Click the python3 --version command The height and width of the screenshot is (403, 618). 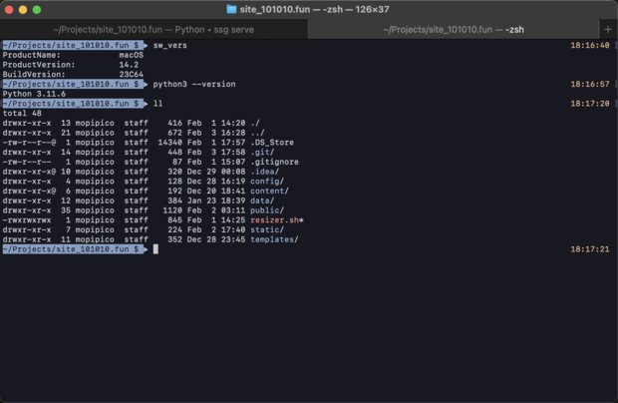coord(194,84)
